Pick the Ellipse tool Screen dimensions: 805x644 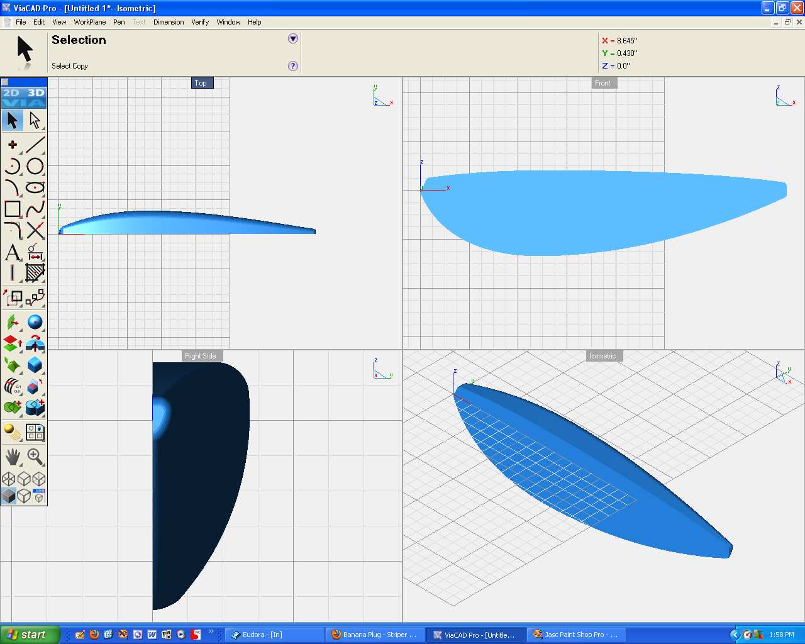click(35, 187)
